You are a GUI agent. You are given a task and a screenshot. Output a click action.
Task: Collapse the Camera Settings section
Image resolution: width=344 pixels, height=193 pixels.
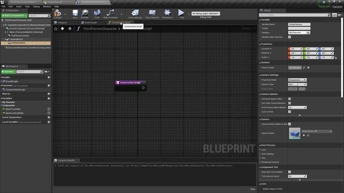[x=260, y=75]
